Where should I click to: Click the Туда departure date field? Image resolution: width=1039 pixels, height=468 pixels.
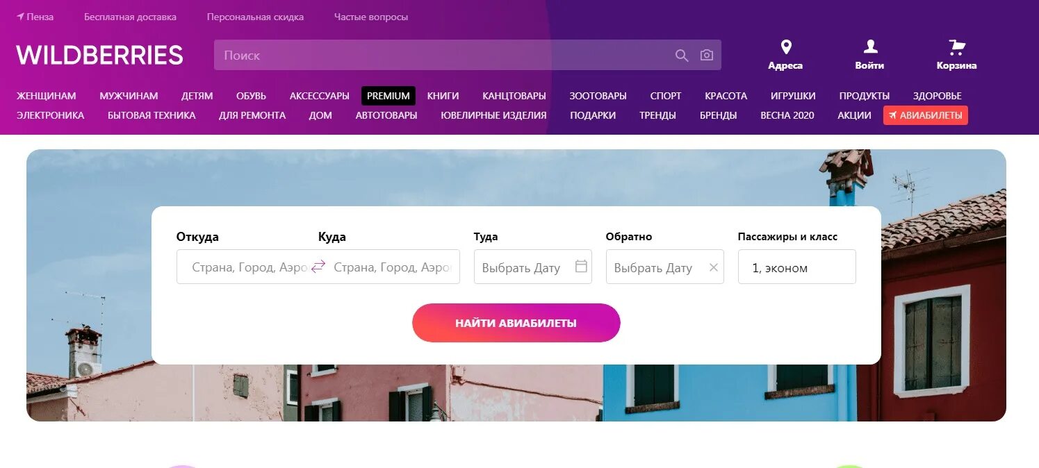tap(532, 267)
